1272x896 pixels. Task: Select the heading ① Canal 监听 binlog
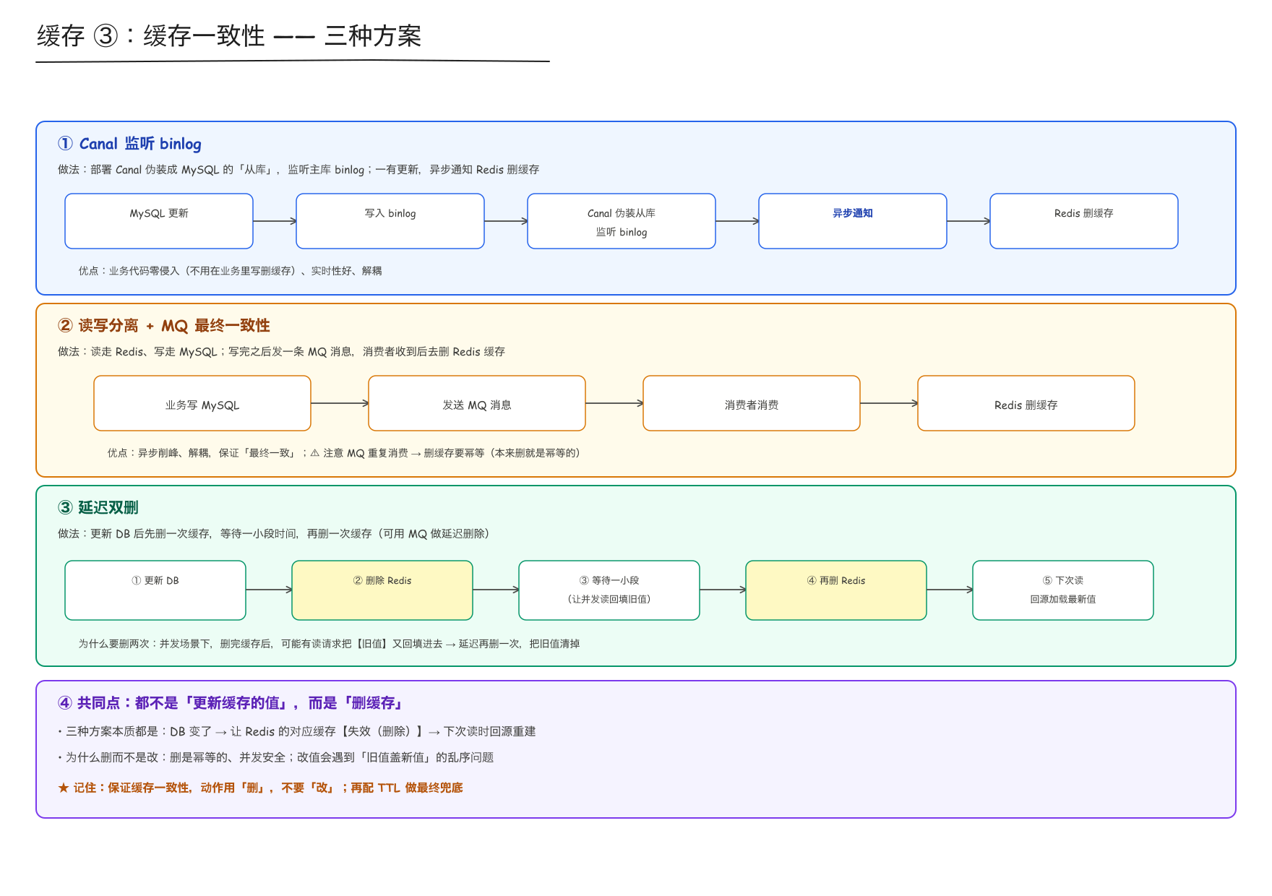point(129,144)
